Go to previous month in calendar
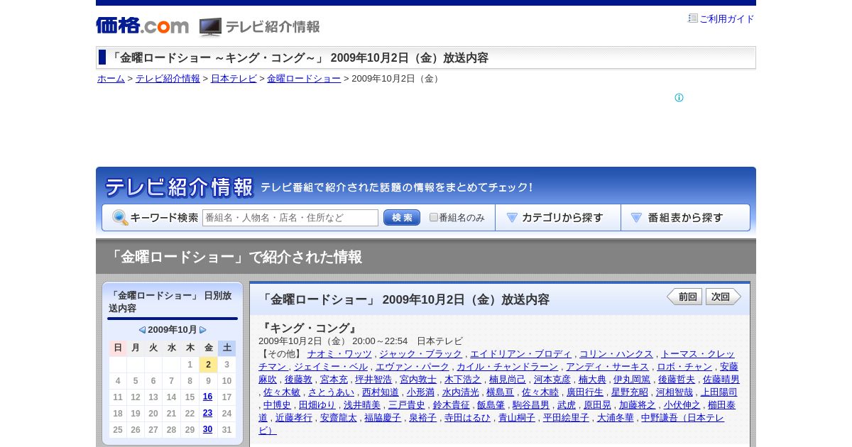 click(142, 330)
